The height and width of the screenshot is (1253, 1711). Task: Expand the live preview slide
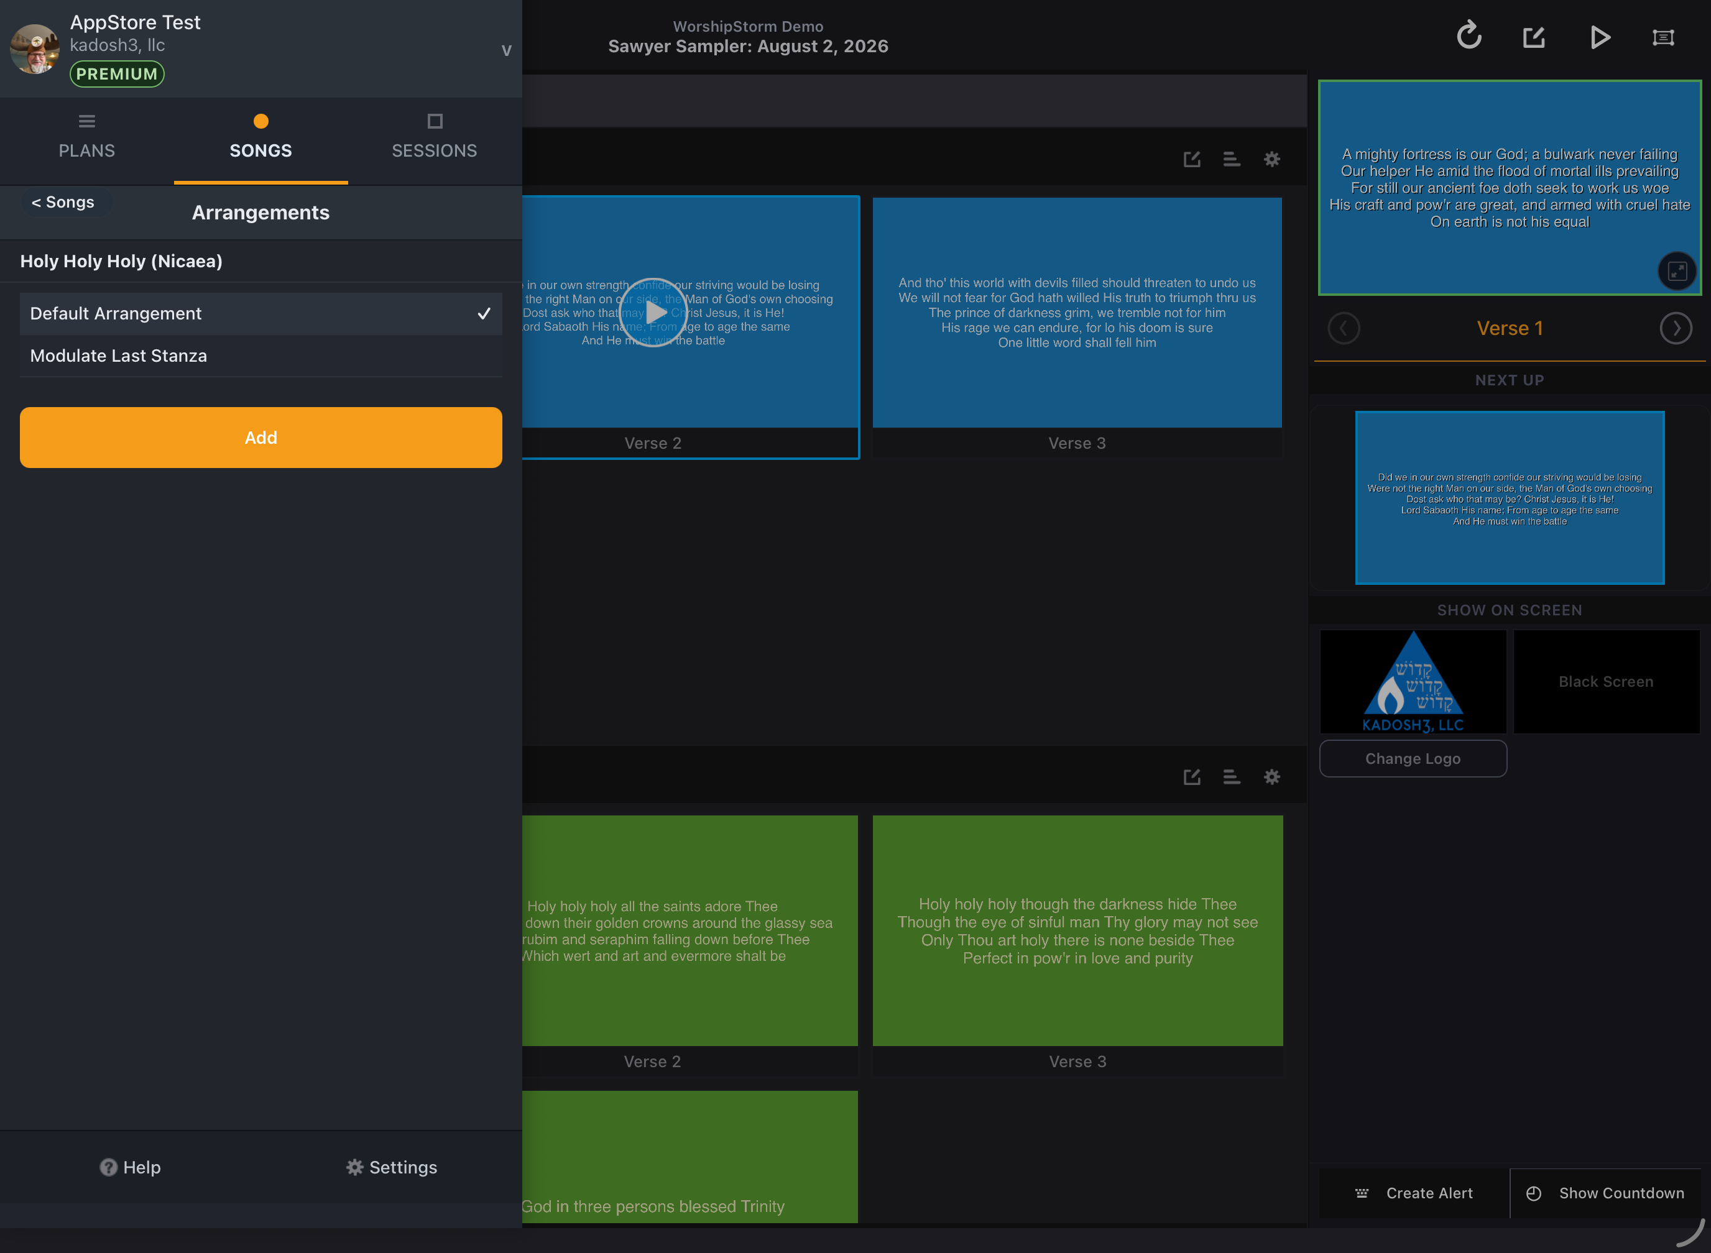(1677, 271)
